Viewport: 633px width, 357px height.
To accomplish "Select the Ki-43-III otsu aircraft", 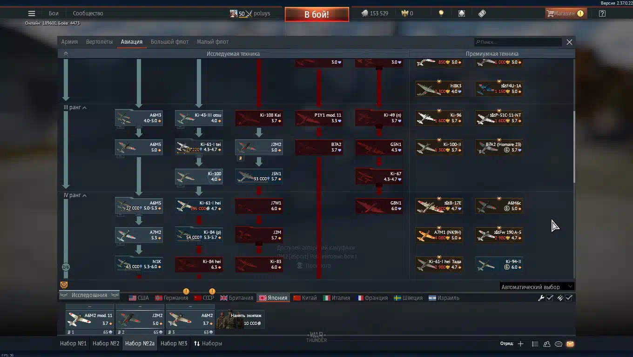I will [x=199, y=118].
